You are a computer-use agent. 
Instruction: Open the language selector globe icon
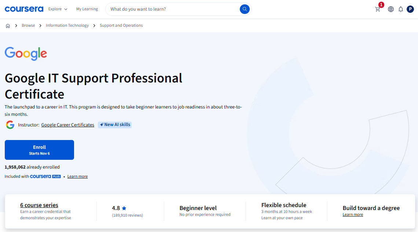pos(390,9)
